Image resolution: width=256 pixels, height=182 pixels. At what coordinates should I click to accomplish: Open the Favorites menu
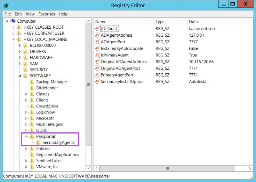(x=47, y=14)
